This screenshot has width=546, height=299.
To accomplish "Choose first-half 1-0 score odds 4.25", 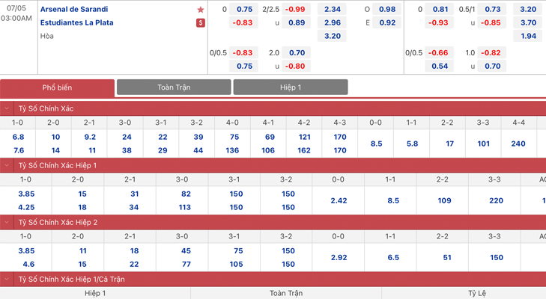I will click(x=26, y=207).
